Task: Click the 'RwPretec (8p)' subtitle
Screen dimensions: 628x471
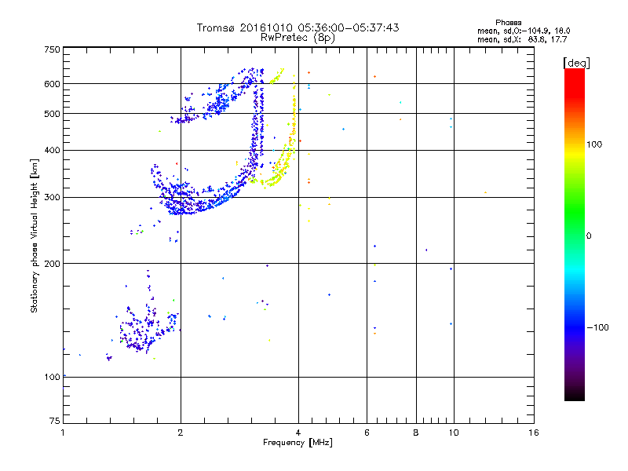Action: coord(298,38)
